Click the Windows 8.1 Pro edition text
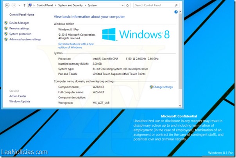Screen dimensions: 236x158 (x=68, y=29)
